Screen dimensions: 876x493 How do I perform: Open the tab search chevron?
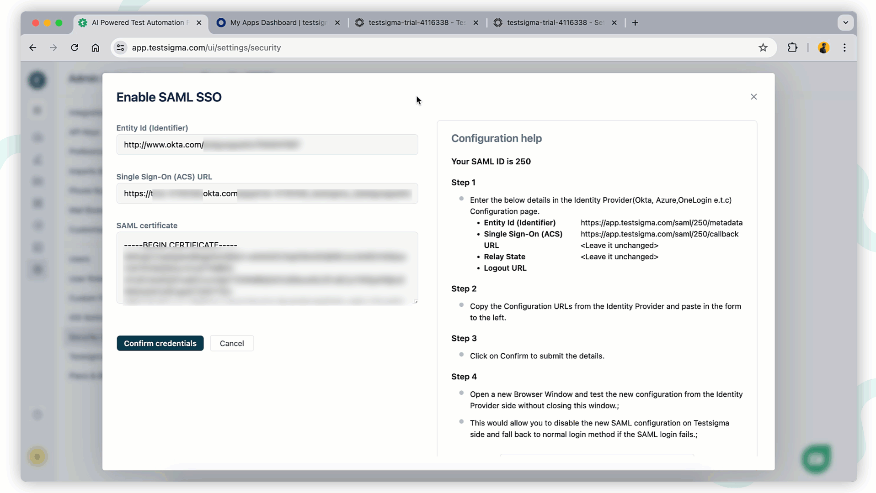click(x=846, y=22)
